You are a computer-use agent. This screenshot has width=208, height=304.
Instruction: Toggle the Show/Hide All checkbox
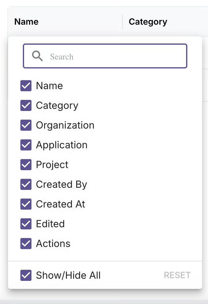[26, 275]
